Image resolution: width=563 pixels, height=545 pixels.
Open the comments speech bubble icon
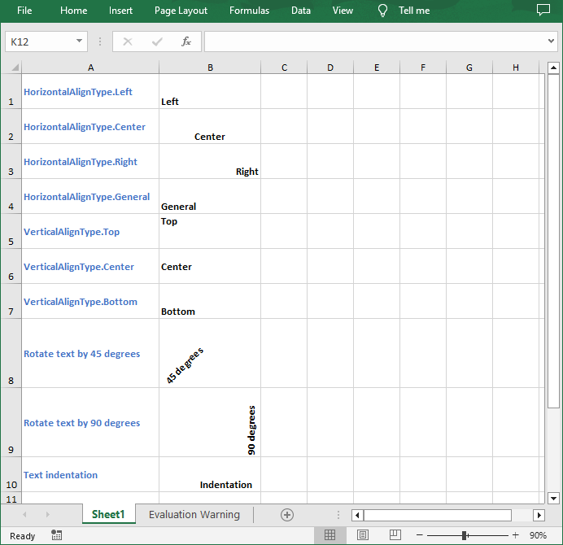pos(543,10)
